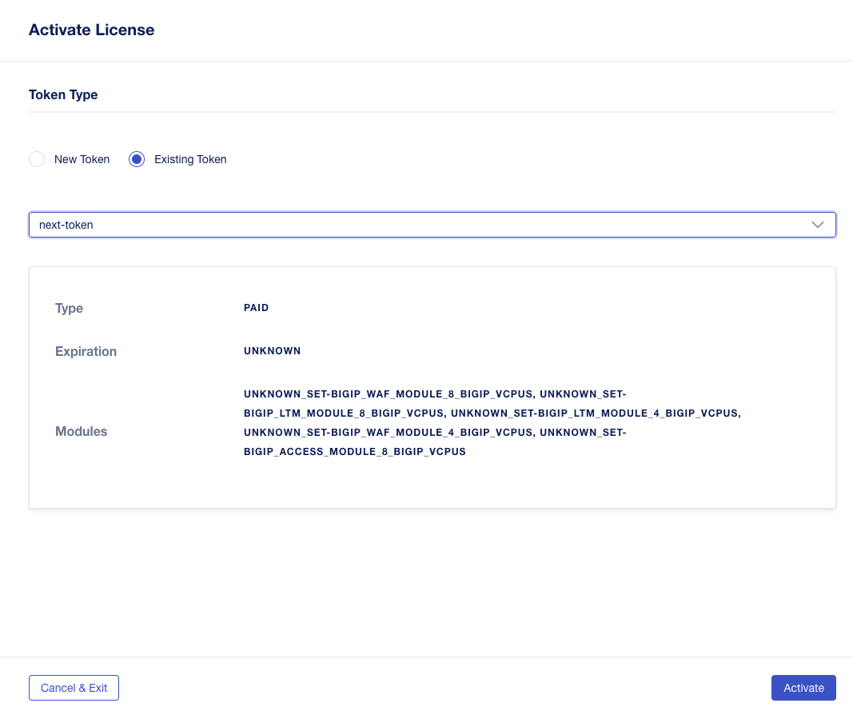Click the Modules label
Viewport: 853px width, 711px height.
click(81, 431)
